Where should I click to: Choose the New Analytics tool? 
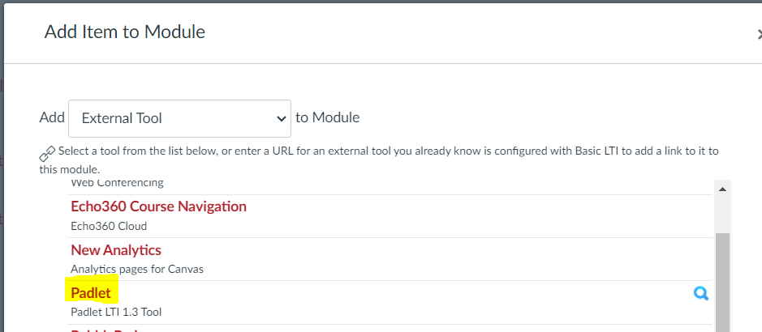[x=116, y=250]
